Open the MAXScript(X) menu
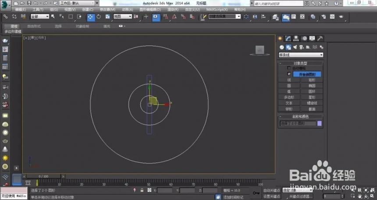Screen dimensions: 377x200 click(217, 10)
